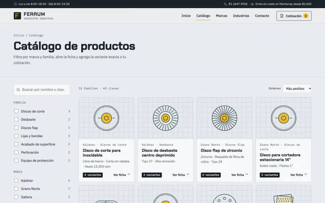Click the phone icon beside 81 2647 3918

tap(225, 4)
